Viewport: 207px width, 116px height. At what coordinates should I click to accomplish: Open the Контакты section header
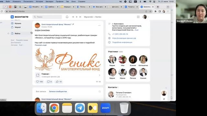coord(113,87)
